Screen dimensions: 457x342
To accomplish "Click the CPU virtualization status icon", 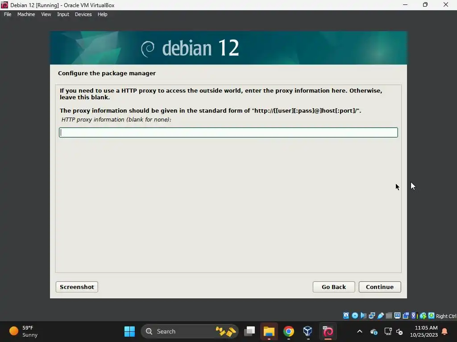I will 415,316.
